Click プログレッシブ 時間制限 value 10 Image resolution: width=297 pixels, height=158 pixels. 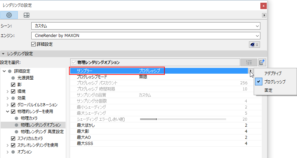coord(245,89)
